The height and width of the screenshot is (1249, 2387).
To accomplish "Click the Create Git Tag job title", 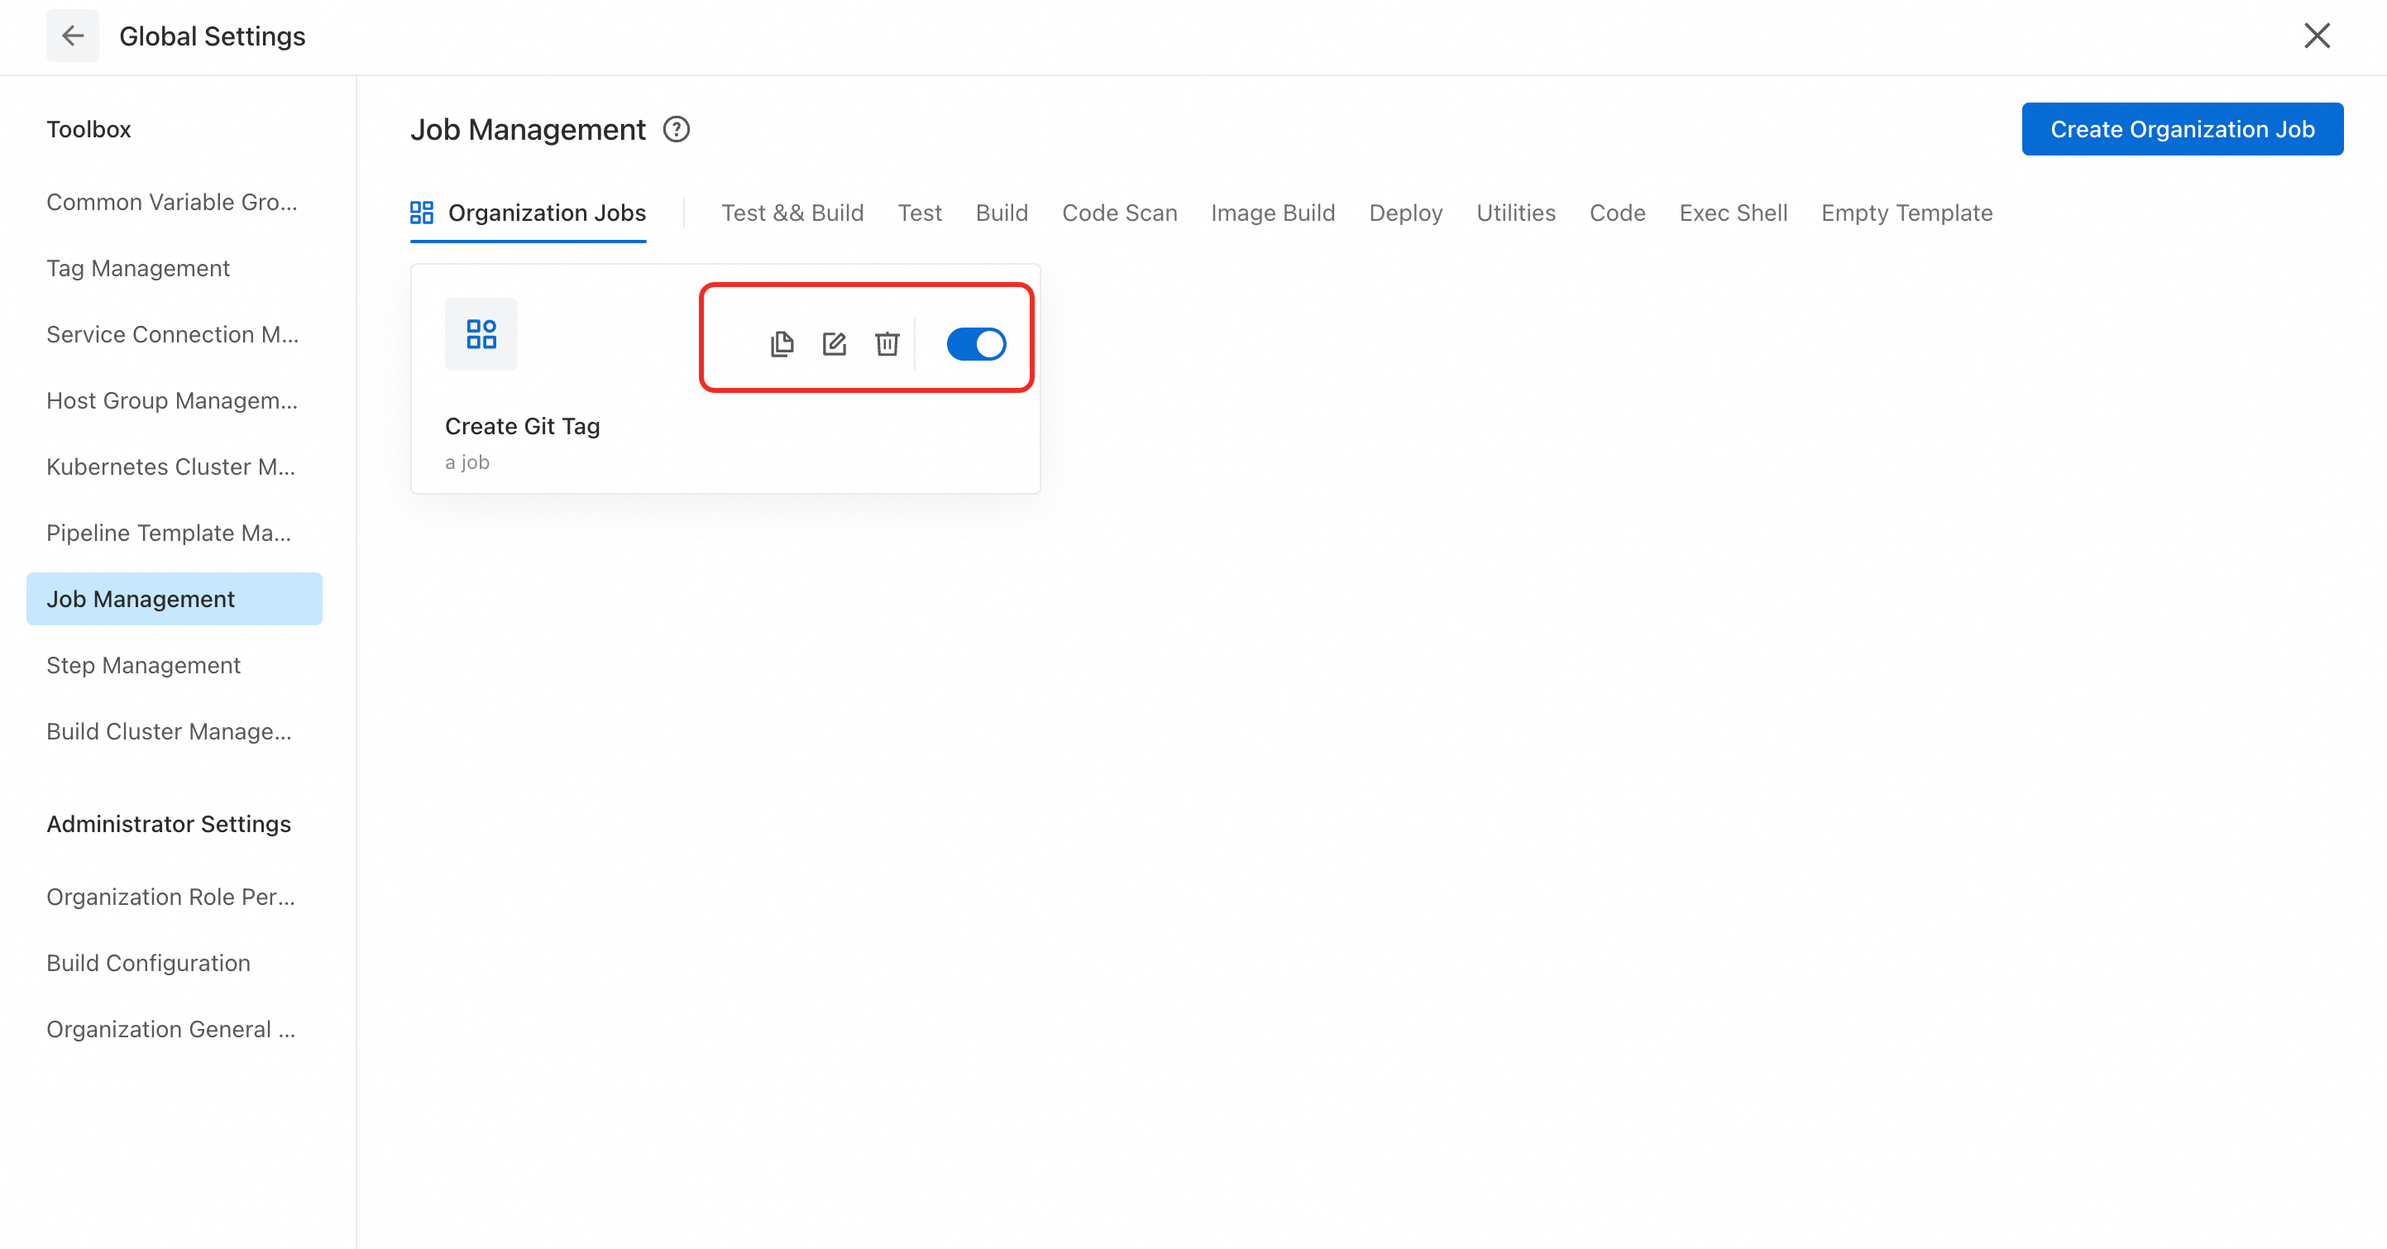I will [x=523, y=426].
